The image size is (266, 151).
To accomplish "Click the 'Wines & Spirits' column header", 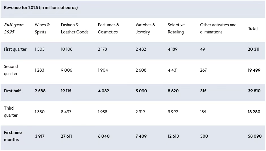I will tap(42, 28).
